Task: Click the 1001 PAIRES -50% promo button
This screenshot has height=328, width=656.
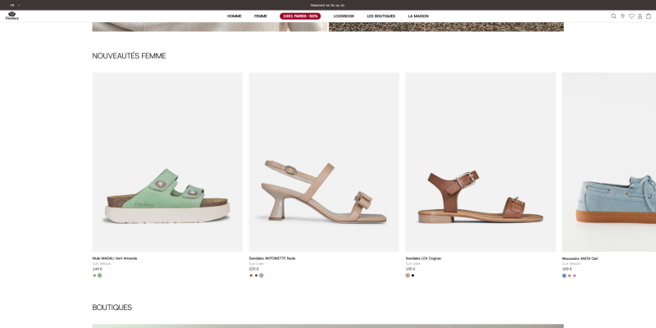Action: pyautogui.click(x=300, y=16)
